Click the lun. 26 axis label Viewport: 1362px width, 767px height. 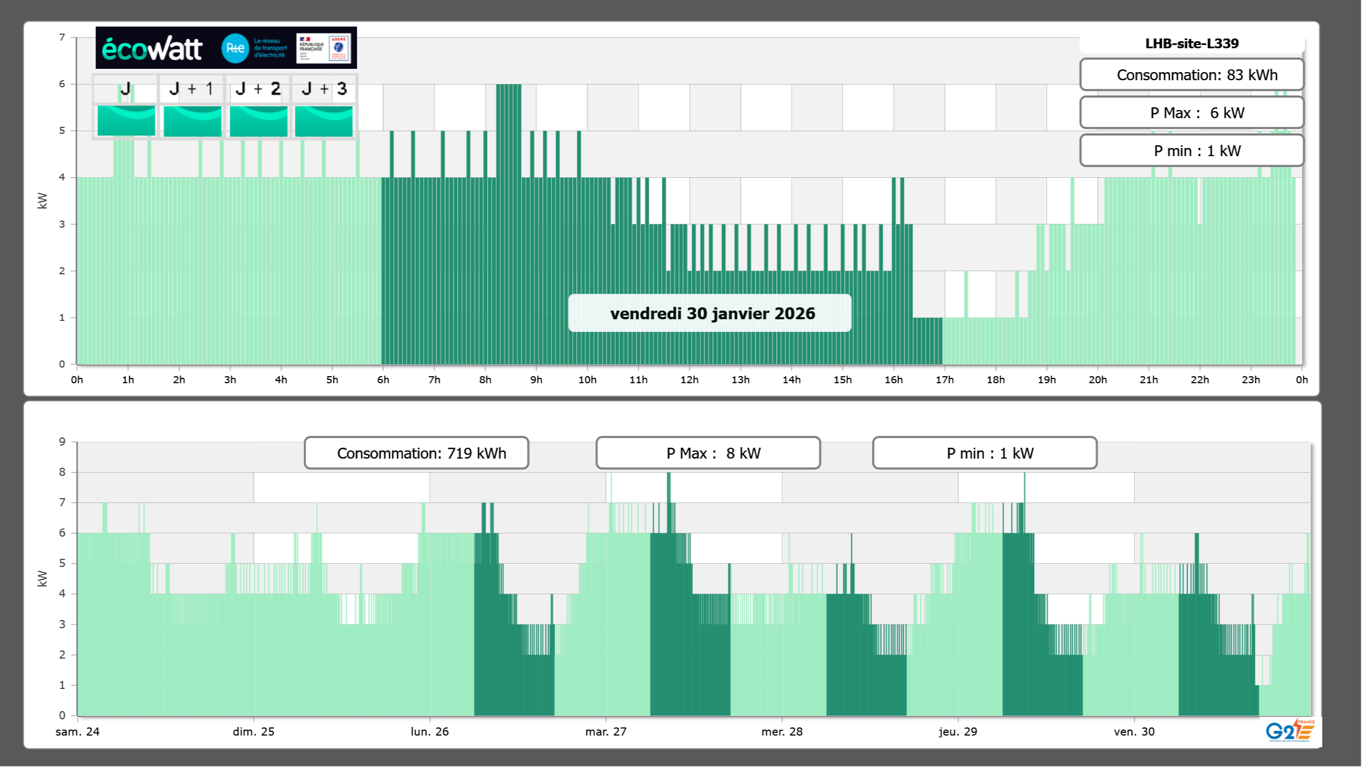pyautogui.click(x=430, y=732)
